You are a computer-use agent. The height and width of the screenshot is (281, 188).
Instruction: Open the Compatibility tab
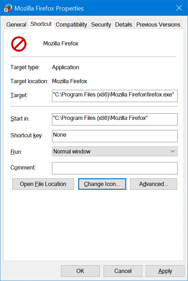(x=71, y=24)
